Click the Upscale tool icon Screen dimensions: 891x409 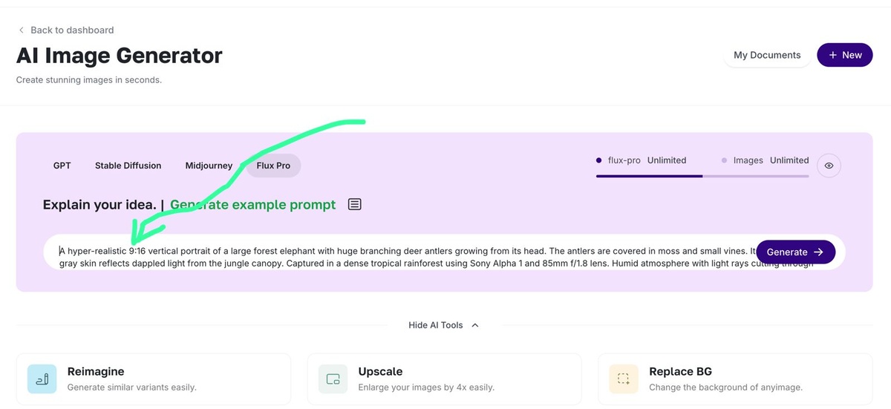coord(333,379)
